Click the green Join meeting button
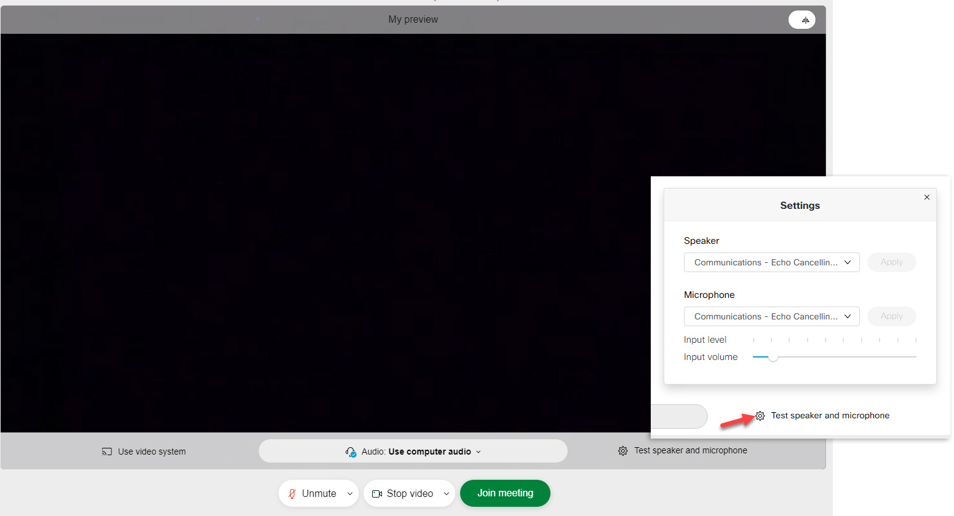Image resolution: width=954 pixels, height=516 pixels. point(505,493)
